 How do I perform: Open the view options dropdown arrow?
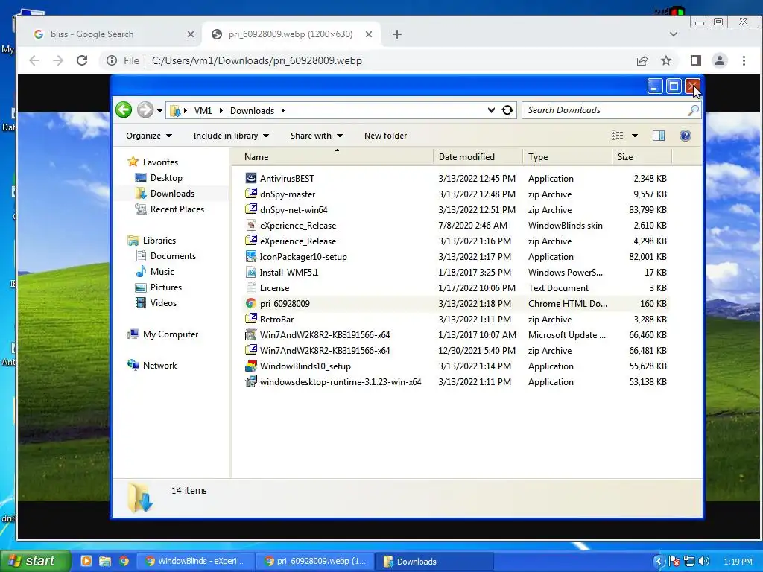635,136
